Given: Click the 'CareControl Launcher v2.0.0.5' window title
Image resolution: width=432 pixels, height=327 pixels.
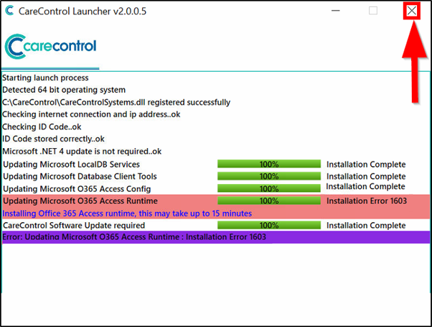Looking at the screenshot, I should tap(83, 11).
